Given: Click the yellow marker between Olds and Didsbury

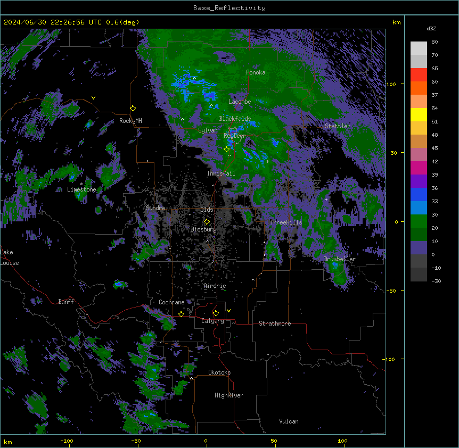Looking at the screenshot, I should (207, 222).
